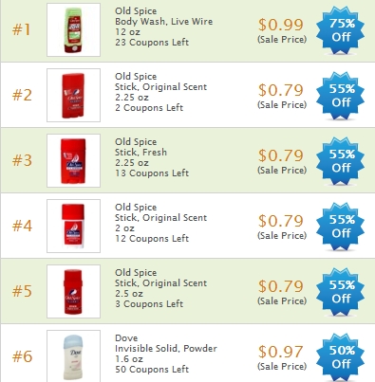Click the 55% Off badge on item #2
Viewport: 375px width, 382px height.
pos(340,96)
